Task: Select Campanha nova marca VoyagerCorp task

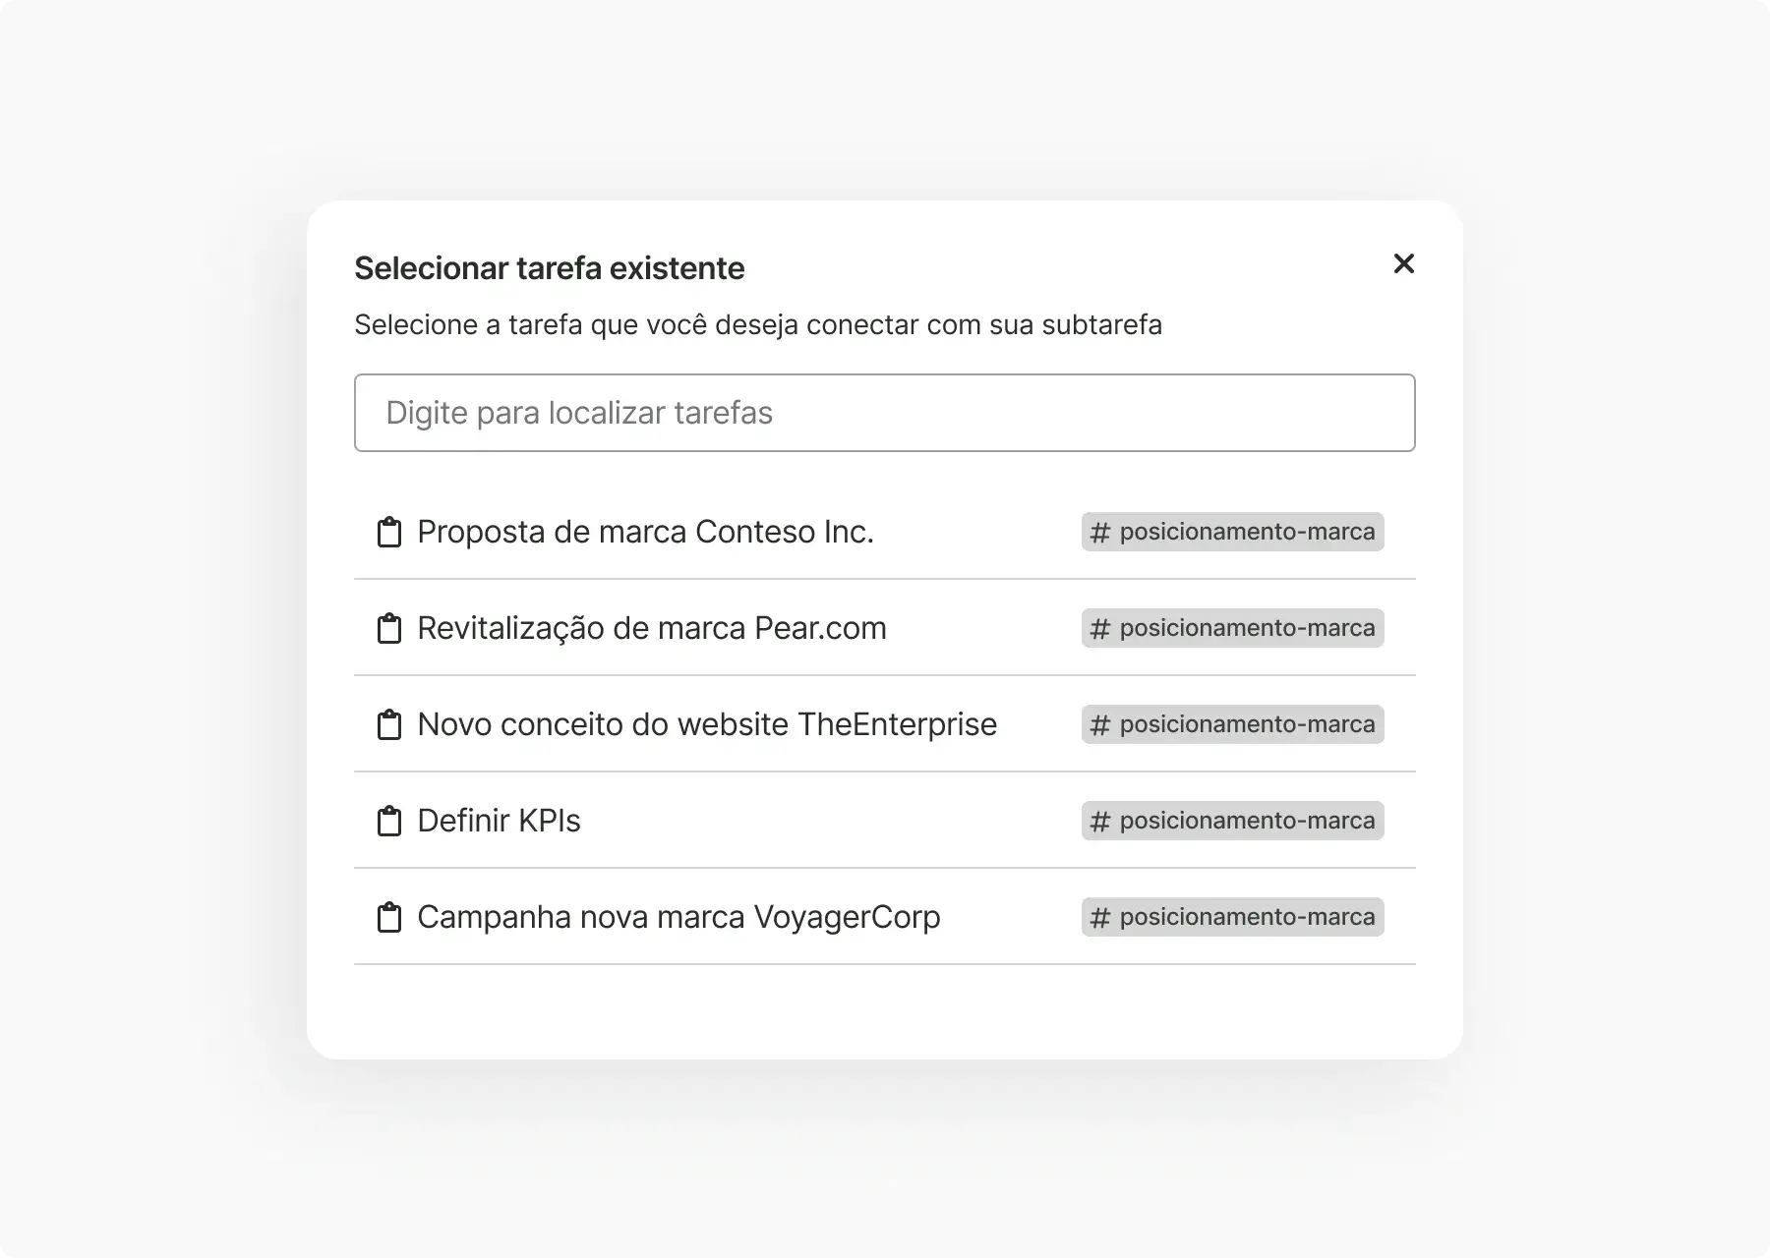Action: coord(678,917)
